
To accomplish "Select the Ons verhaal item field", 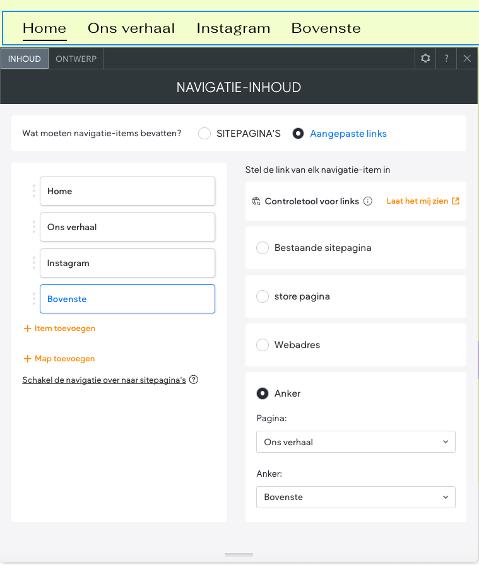I will pyautogui.click(x=127, y=227).
